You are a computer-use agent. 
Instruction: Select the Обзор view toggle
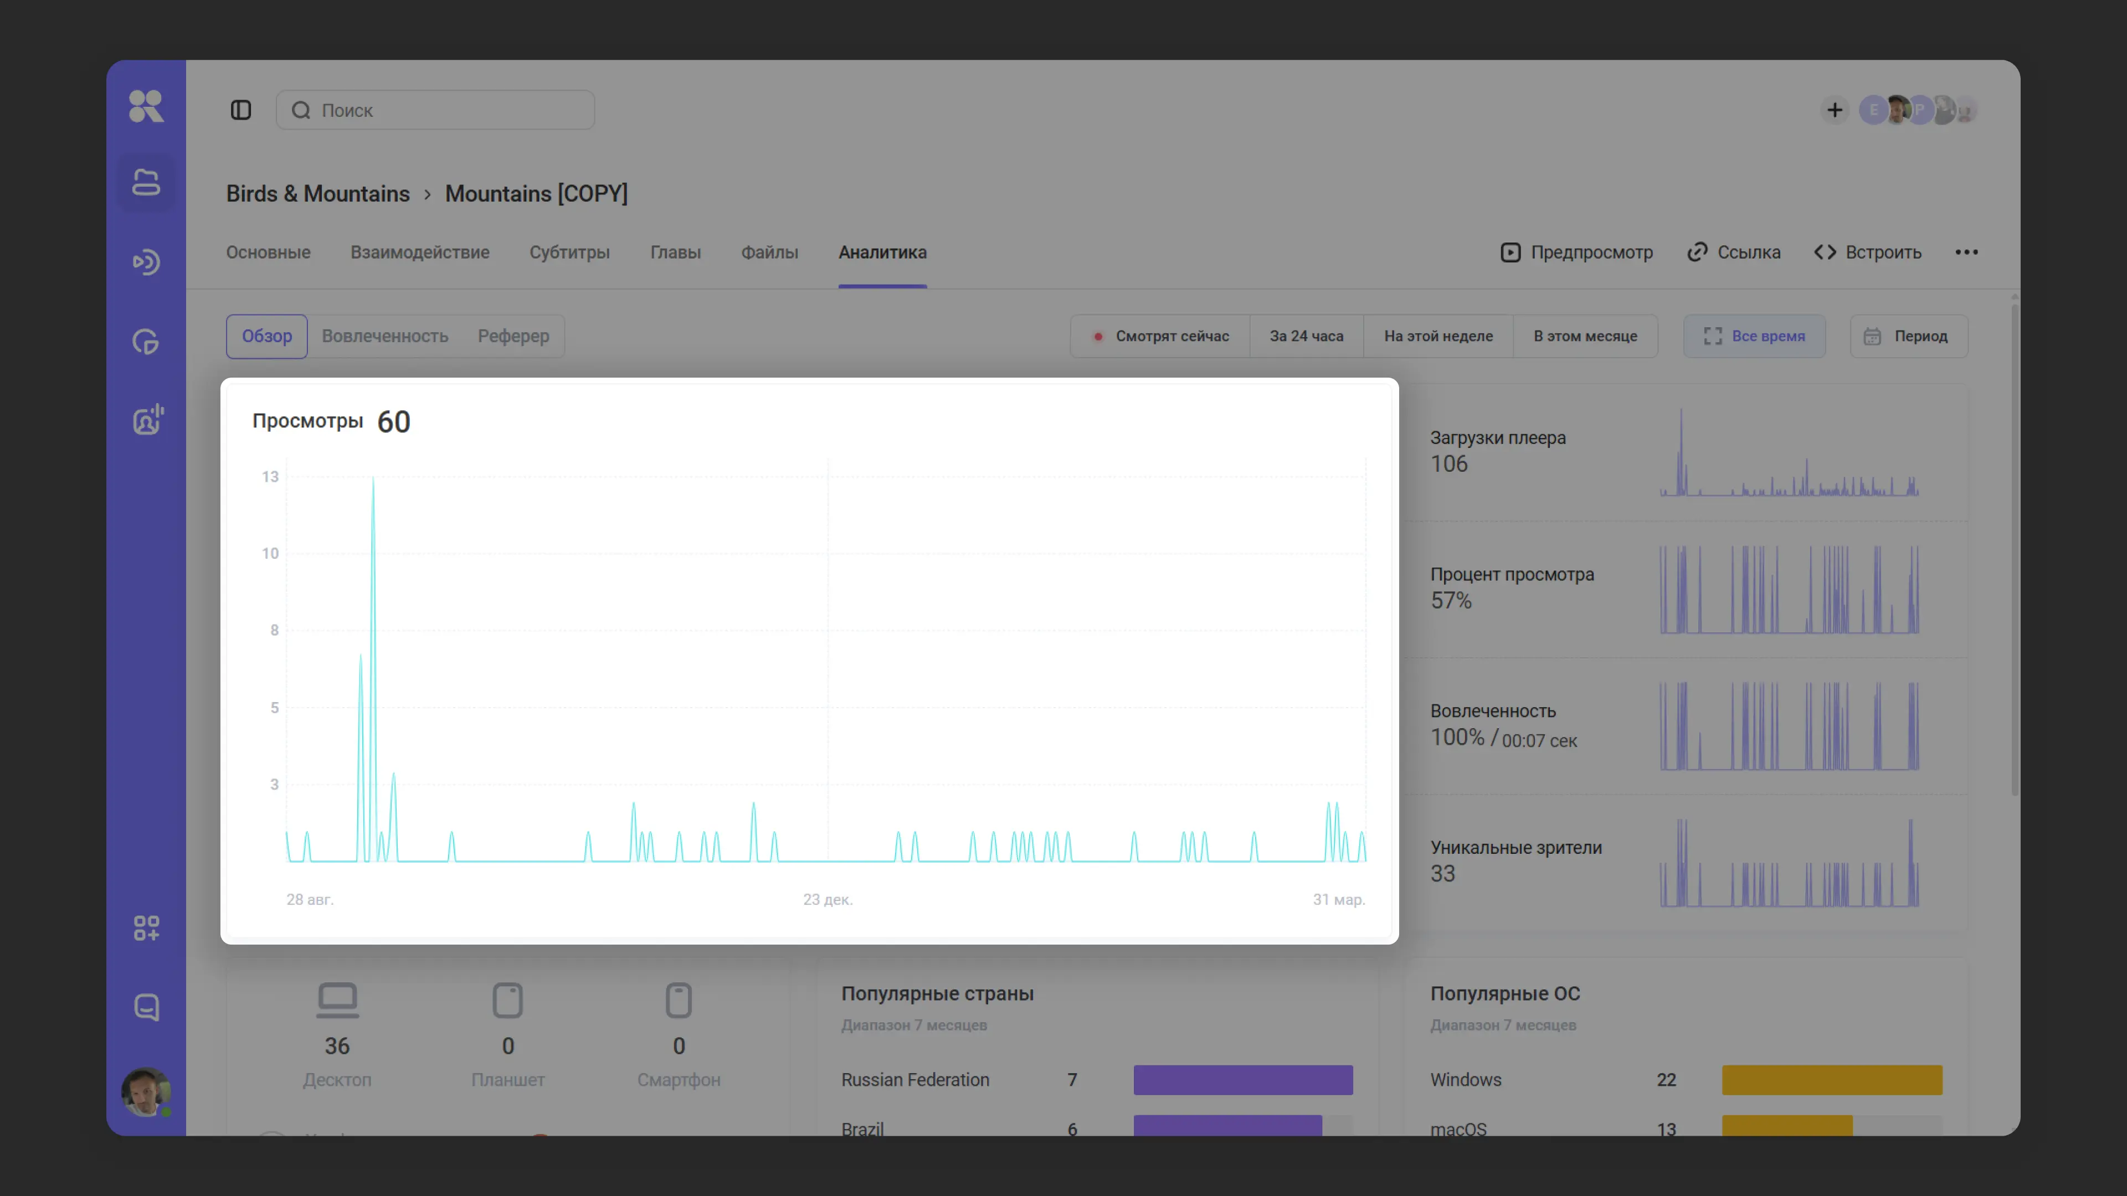266,336
